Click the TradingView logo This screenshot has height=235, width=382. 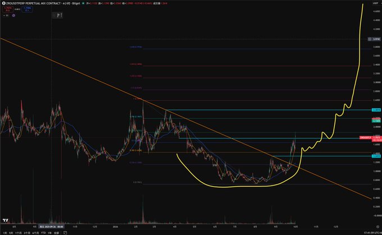pyautogui.click(x=6, y=220)
